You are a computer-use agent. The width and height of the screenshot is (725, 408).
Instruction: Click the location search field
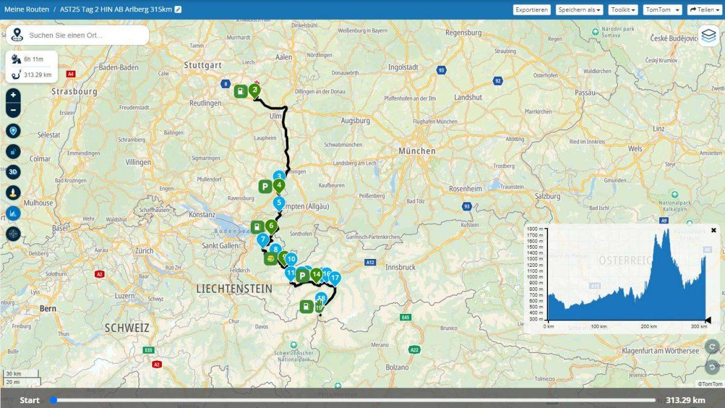(x=85, y=35)
